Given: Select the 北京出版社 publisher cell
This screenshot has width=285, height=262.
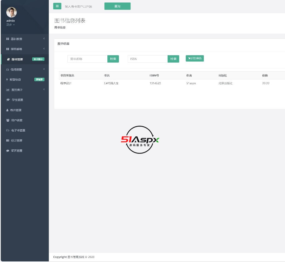Looking at the screenshot, I should (x=226, y=83).
